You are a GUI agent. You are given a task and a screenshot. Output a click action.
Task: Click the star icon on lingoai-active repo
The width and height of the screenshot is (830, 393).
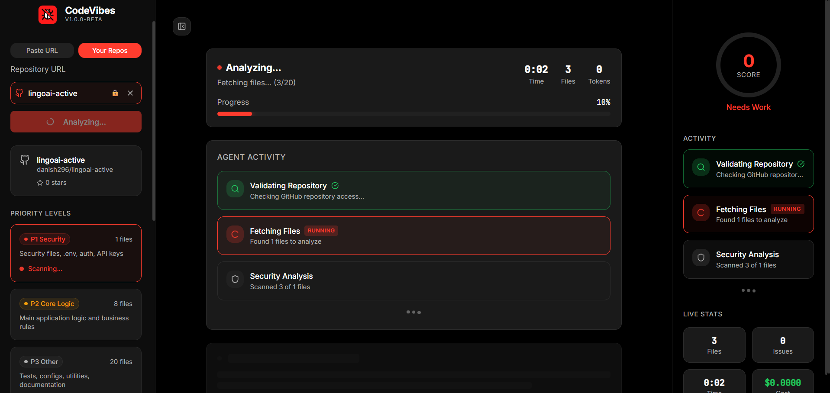tap(40, 182)
